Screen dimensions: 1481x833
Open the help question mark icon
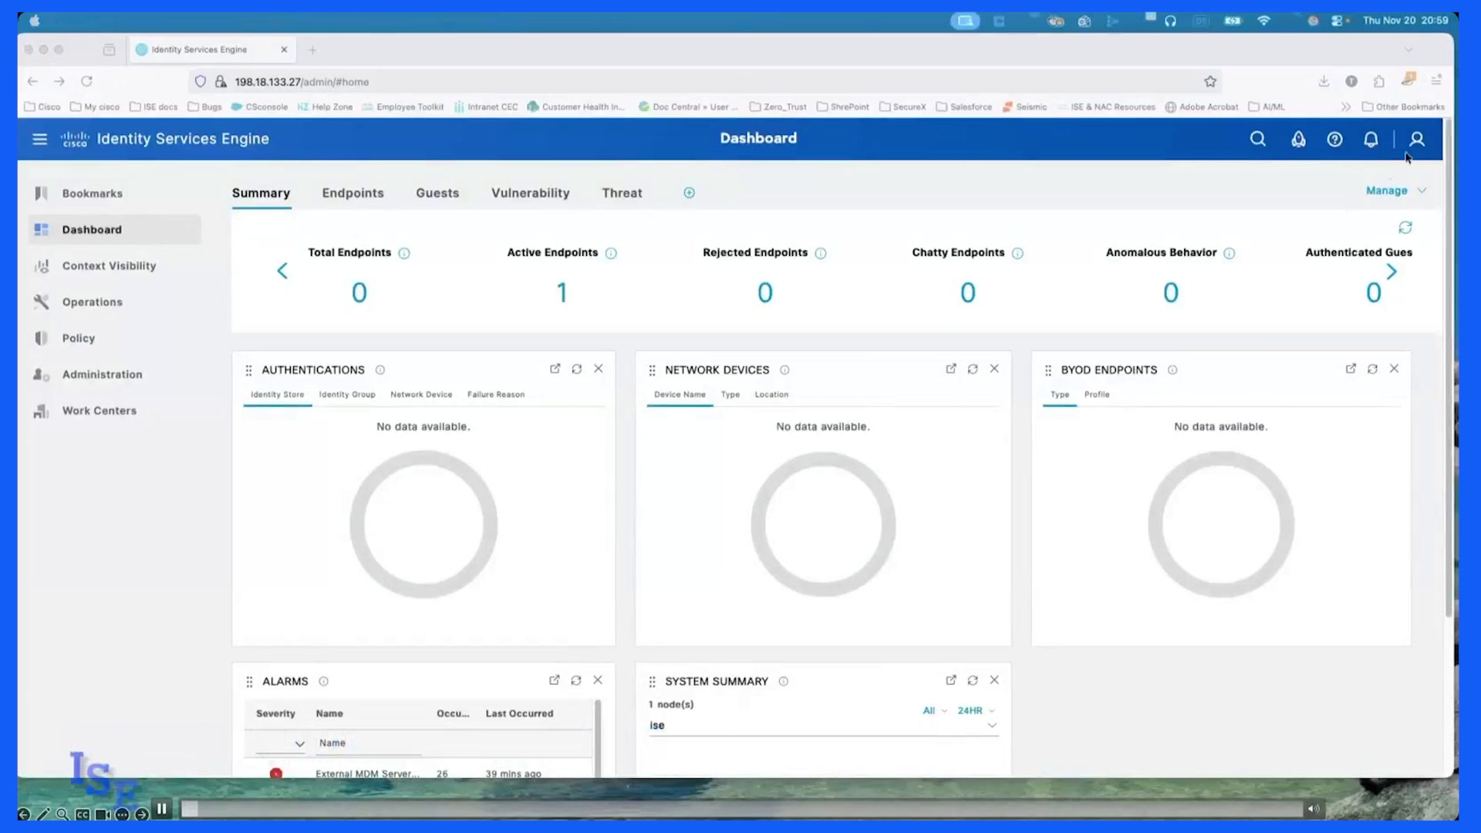pos(1334,140)
